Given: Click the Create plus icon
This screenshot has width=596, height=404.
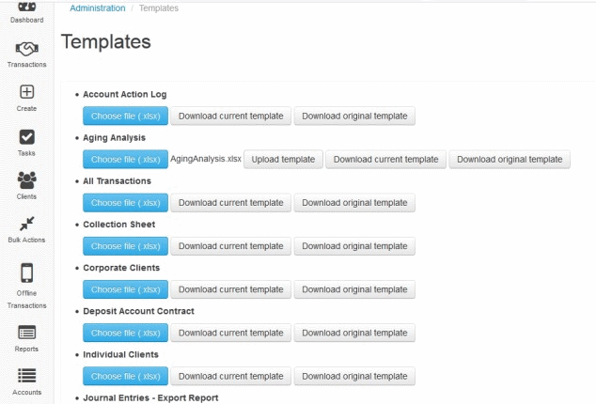Looking at the screenshot, I should point(26,92).
